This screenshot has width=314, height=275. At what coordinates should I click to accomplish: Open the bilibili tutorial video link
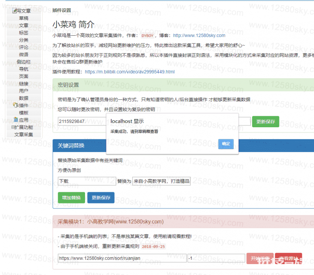[x=130, y=71]
